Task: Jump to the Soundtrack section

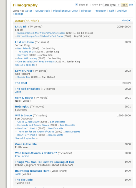Action: coord(42,11)
